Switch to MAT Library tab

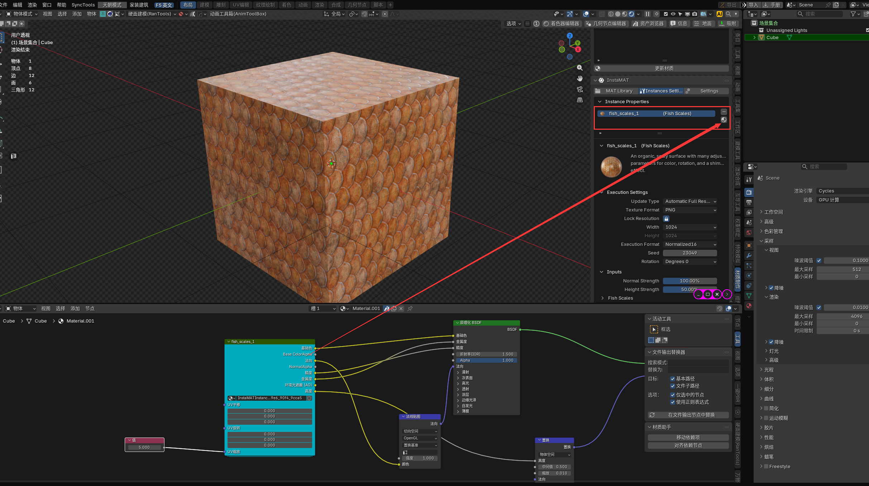coord(615,91)
